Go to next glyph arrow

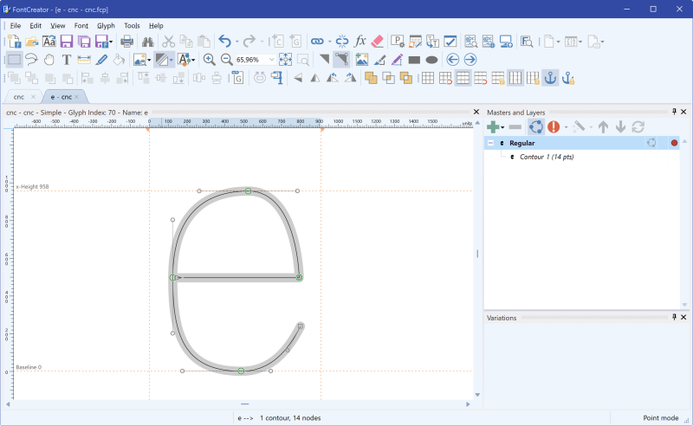[x=470, y=59]
